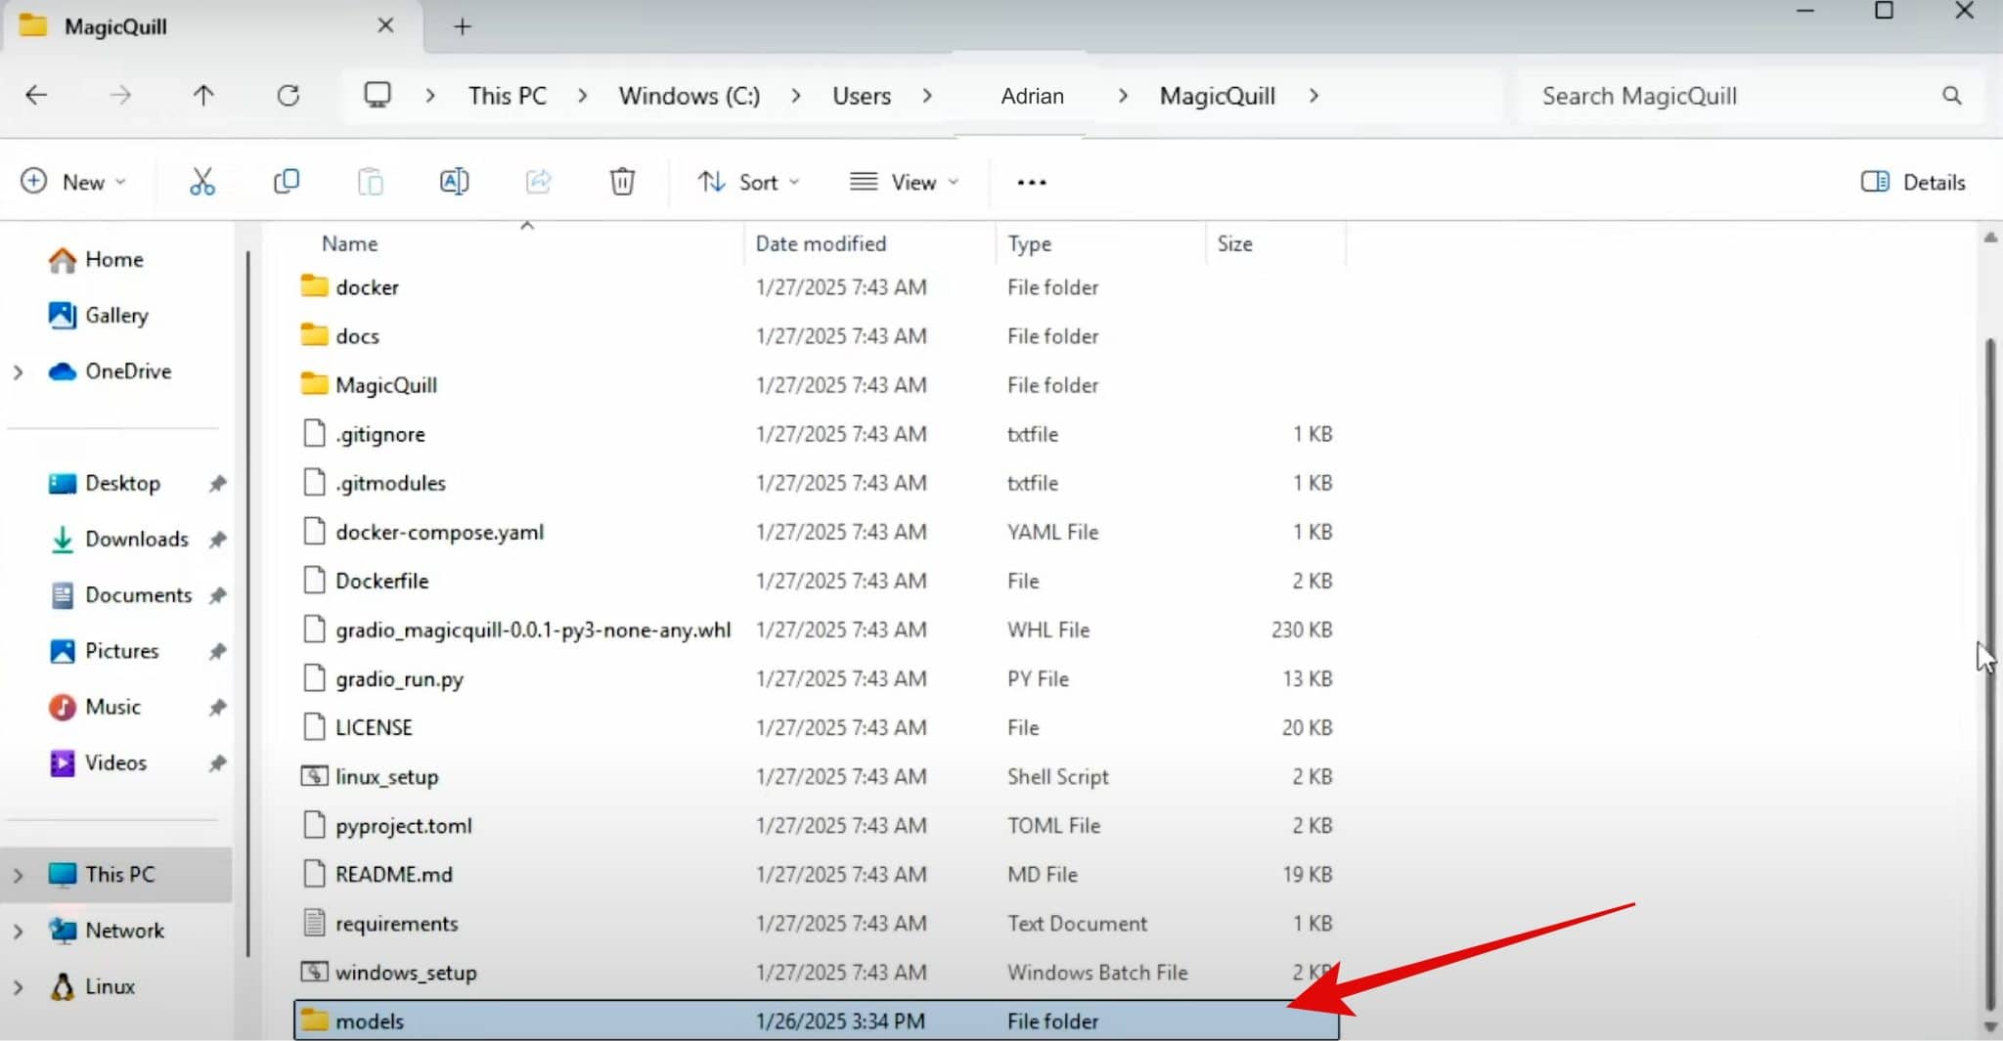Viewport: 2003px width, 1041px height.
Task: Paste from clipboard using toolbar icon
Action: (x=370, y=181)
